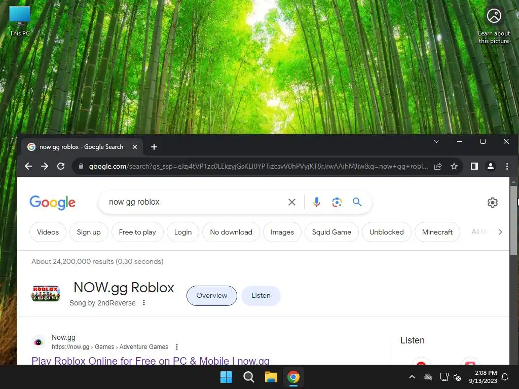
Task: Click the Listen section heading
Action: 413,340
